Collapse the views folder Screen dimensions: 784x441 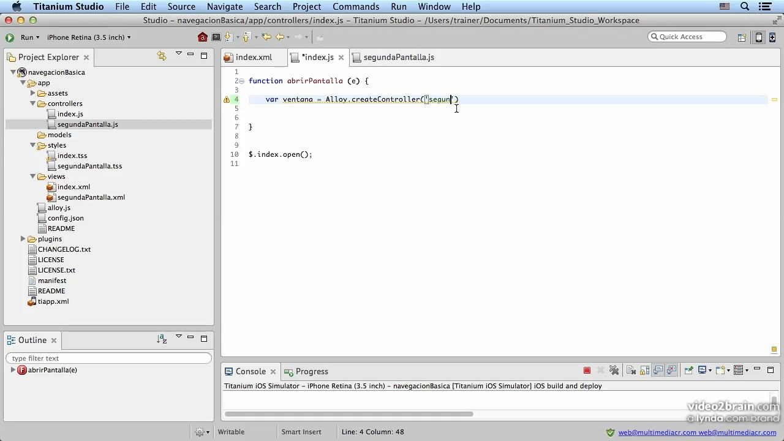tap(32, 176)
